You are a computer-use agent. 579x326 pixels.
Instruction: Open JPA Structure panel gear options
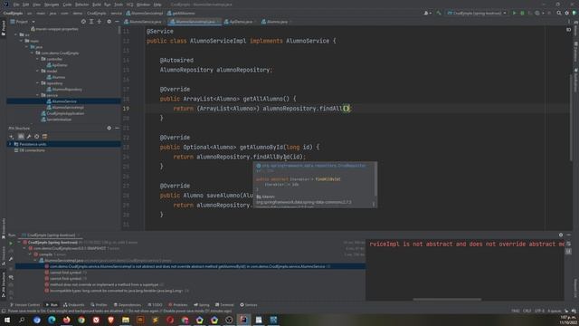[x=109, y=128]
